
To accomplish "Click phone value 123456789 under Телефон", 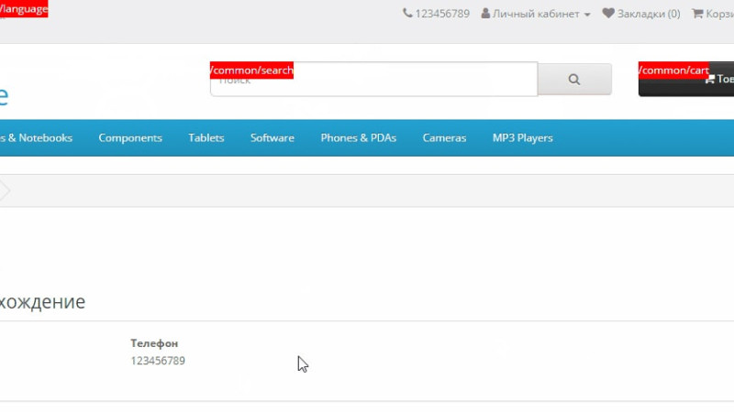I will click(x=158, y=361).
